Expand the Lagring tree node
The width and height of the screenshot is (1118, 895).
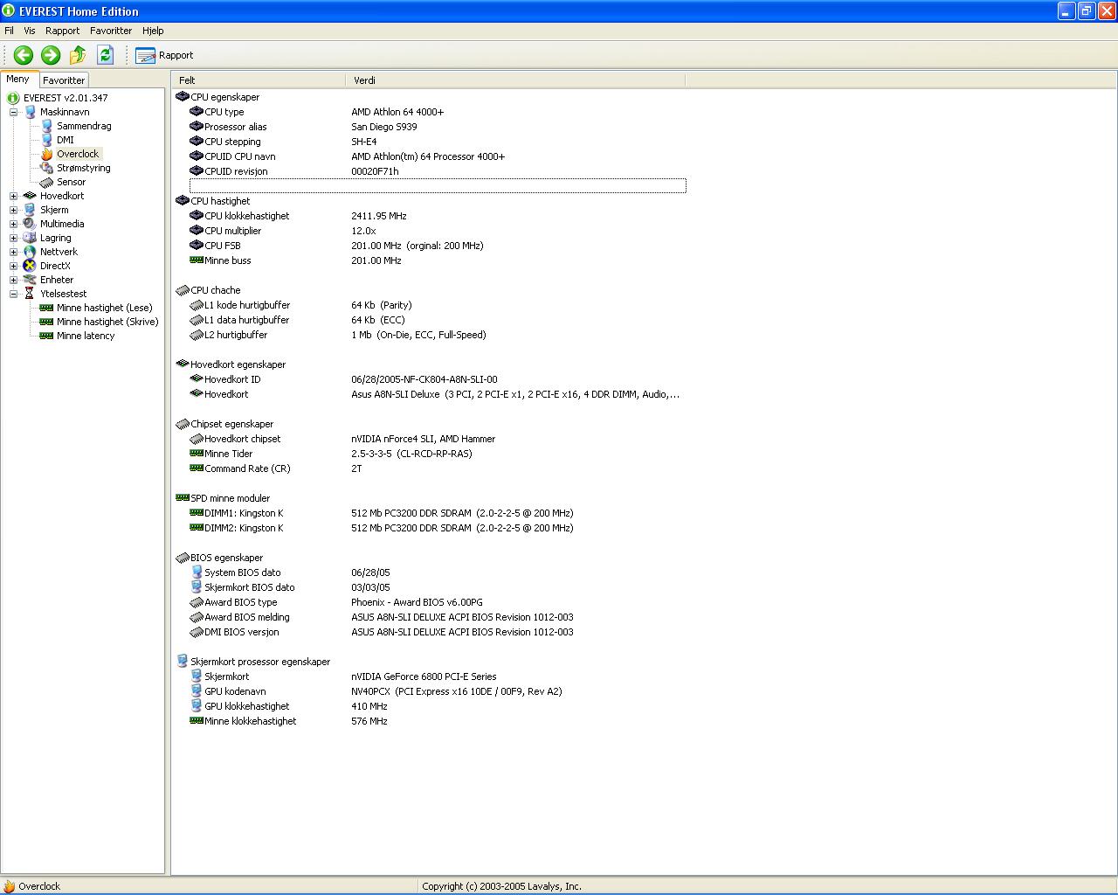(13, 238)
